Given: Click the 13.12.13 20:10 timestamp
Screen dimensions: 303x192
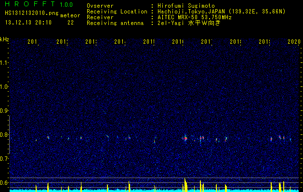Looking at the screenshot, I should point(28,23).
